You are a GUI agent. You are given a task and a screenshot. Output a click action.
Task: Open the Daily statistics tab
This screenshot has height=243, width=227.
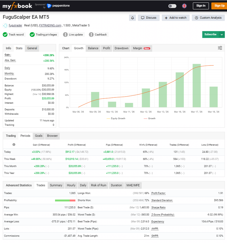(83, 185)
